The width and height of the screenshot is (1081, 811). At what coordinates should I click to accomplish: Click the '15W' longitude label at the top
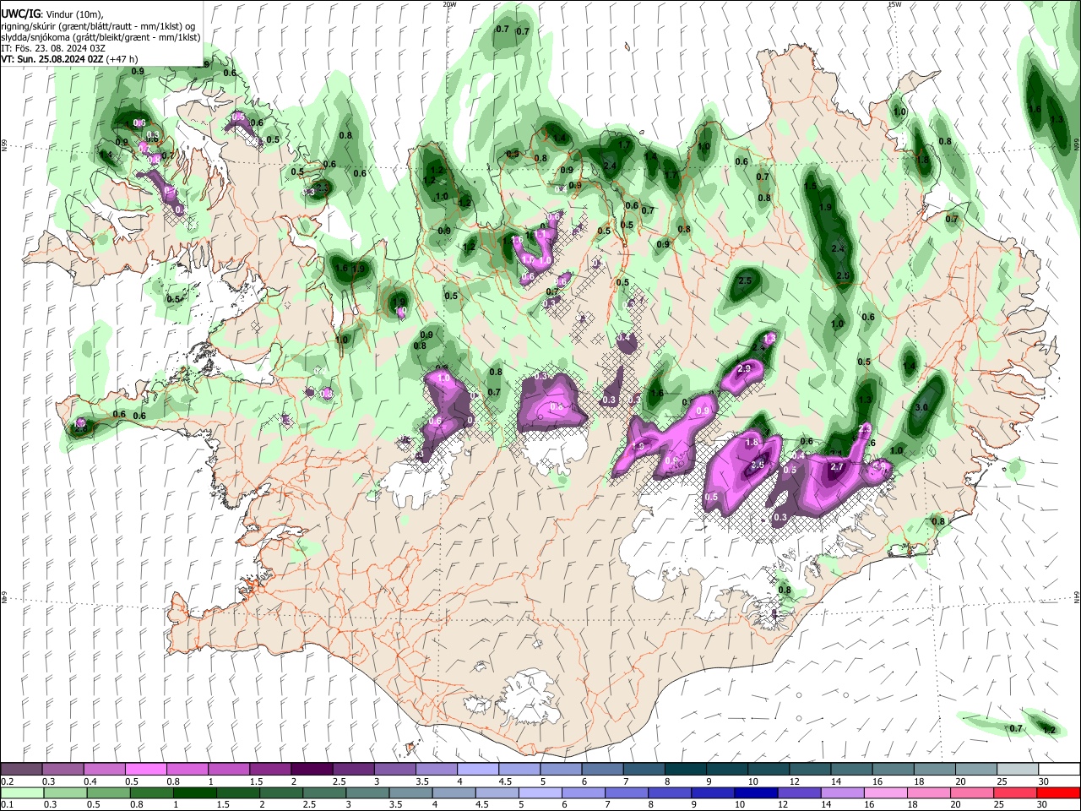894,4
